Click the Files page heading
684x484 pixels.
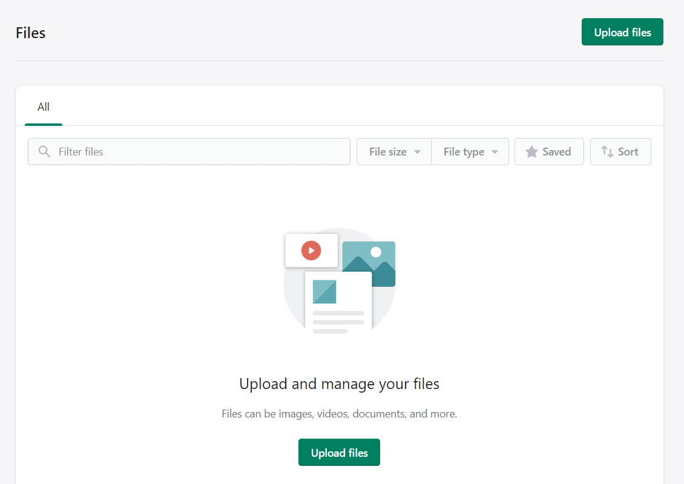pyautogui.click(x=30, y=33)
